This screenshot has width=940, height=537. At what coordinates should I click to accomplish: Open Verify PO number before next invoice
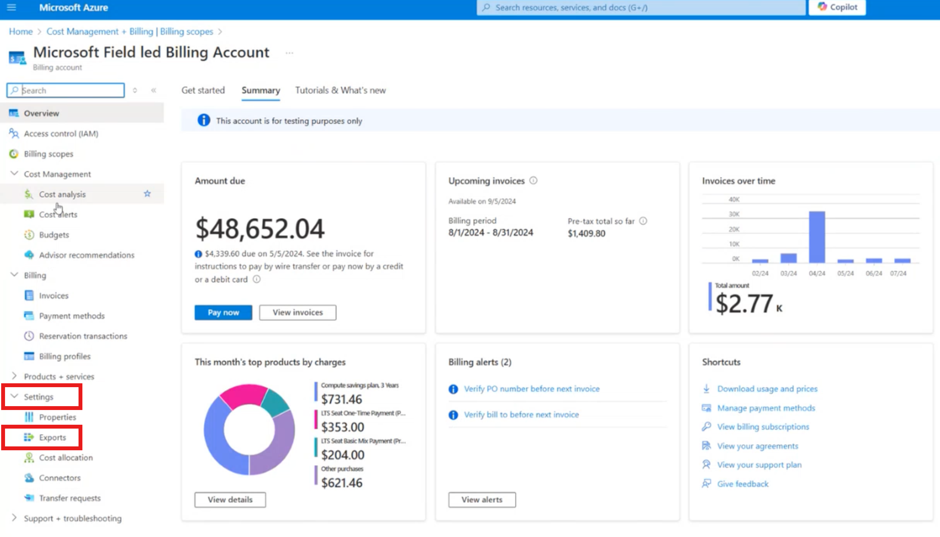click(532, 389)
